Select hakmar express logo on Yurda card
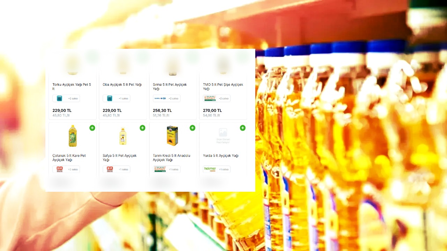Image resolution: width=447 pixels, height=251 pixels. click(210, 169)
